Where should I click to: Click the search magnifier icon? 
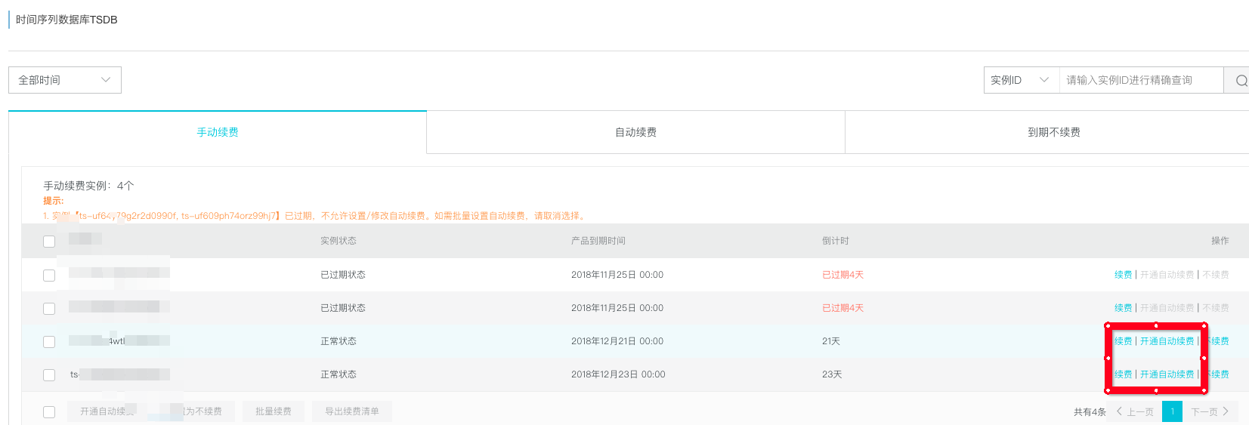1241,80
